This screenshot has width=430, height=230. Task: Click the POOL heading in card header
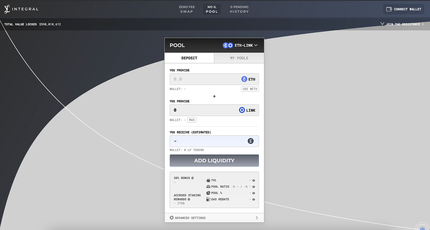click(x=177, y=45)
